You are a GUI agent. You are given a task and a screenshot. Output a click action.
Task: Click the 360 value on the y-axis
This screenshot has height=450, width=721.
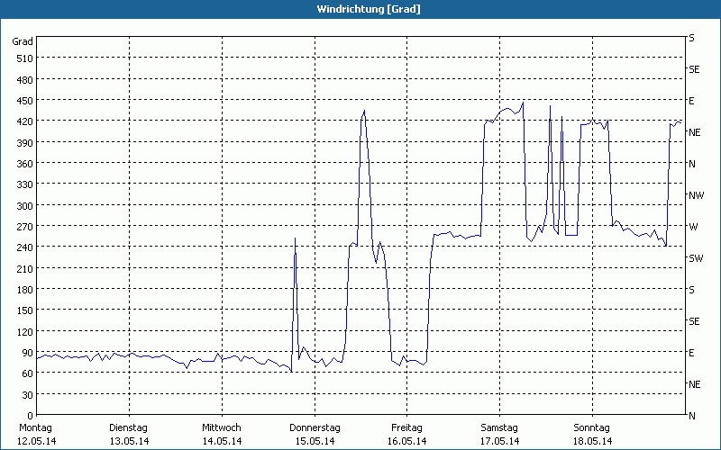pos(23,164)
